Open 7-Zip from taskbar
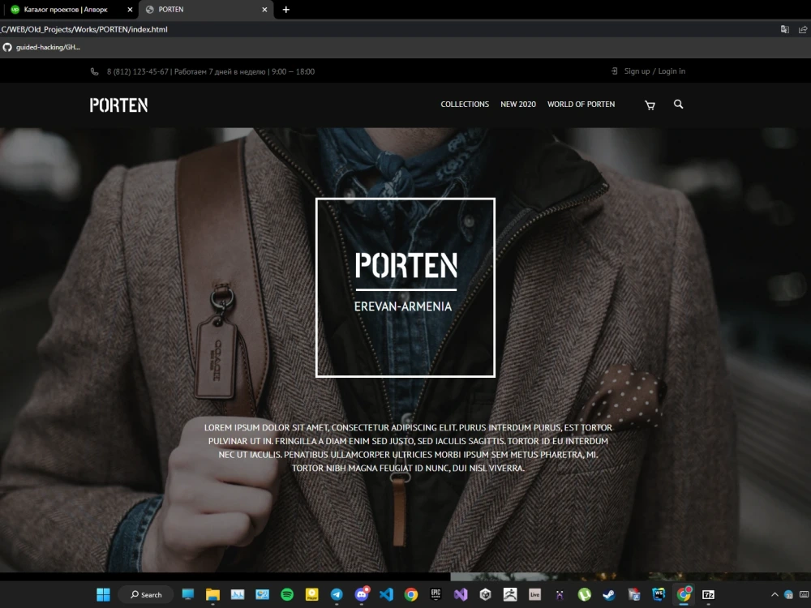Screen dimensions: 811x608 click(708, 594)
